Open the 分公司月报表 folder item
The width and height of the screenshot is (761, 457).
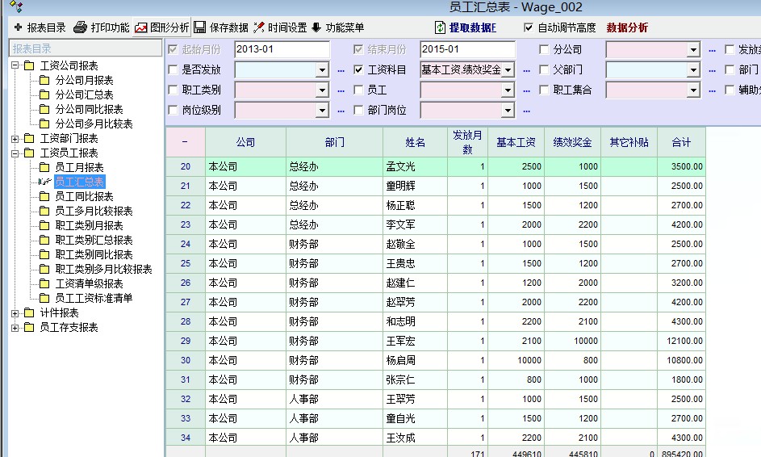(84, 80)
